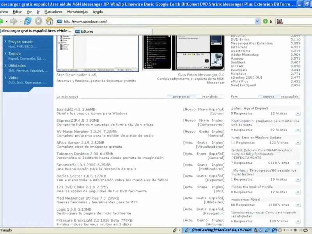This screenshot has height=234, width=312.
Task: Go to the Home page icon
Action: pos(50,21)
